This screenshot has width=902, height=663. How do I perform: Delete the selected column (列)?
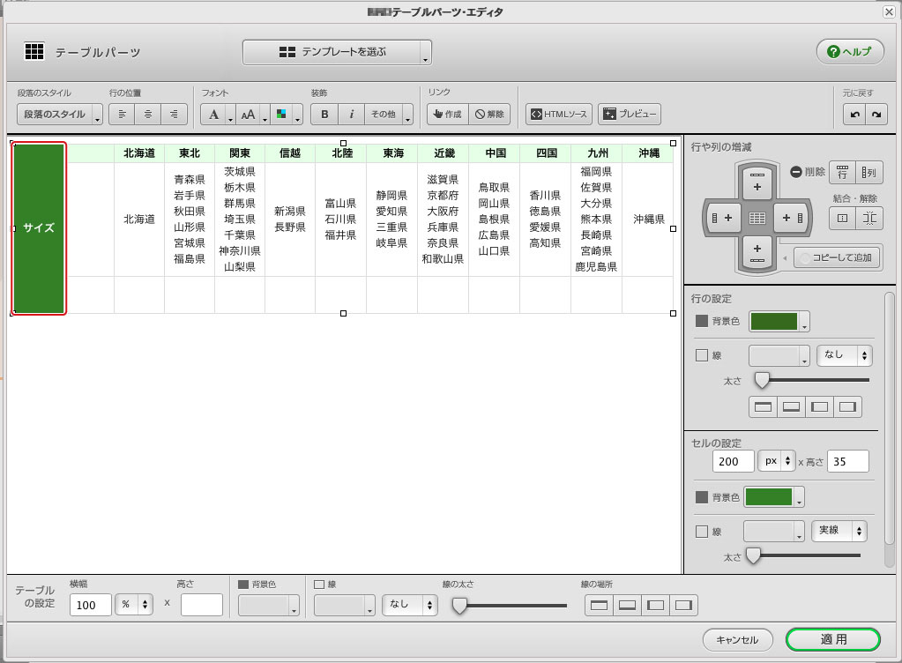point(868,172)
